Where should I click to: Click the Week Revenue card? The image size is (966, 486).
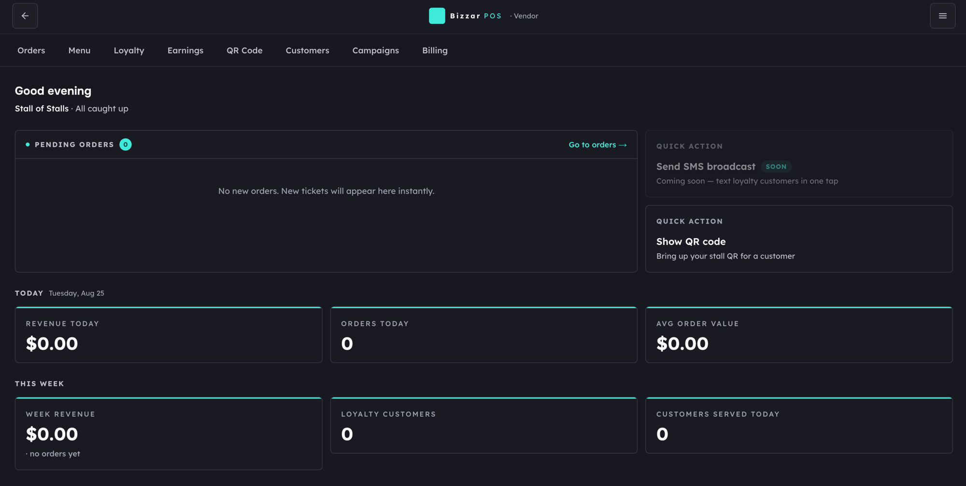click(x=169, y=433)
